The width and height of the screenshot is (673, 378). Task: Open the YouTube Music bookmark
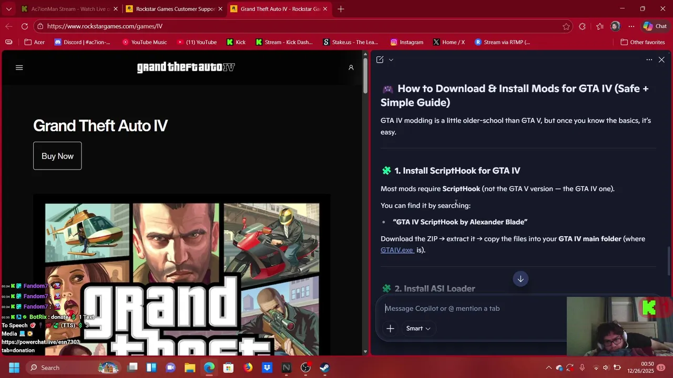pyautogui.click(x=145, y=42)
